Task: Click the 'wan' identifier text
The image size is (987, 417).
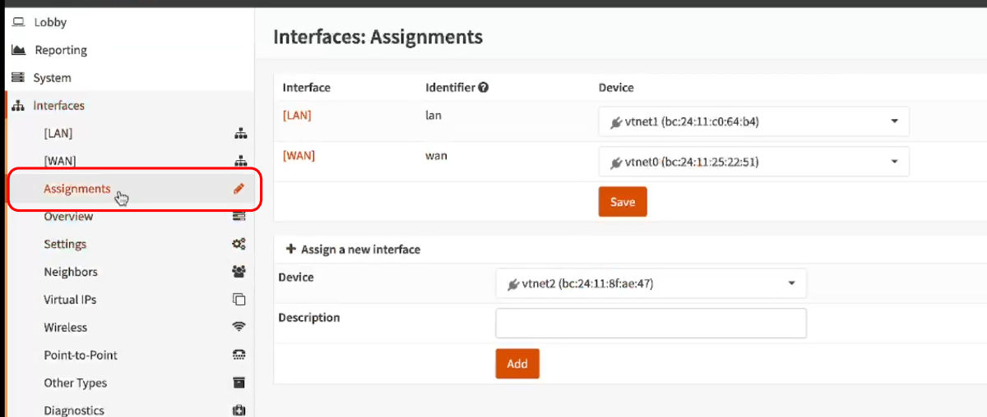Action: [x=436, y=155]
